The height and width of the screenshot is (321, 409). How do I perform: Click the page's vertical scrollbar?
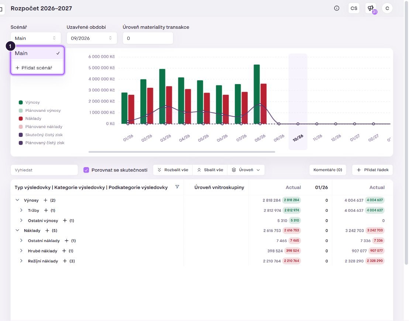pos(406,133)
